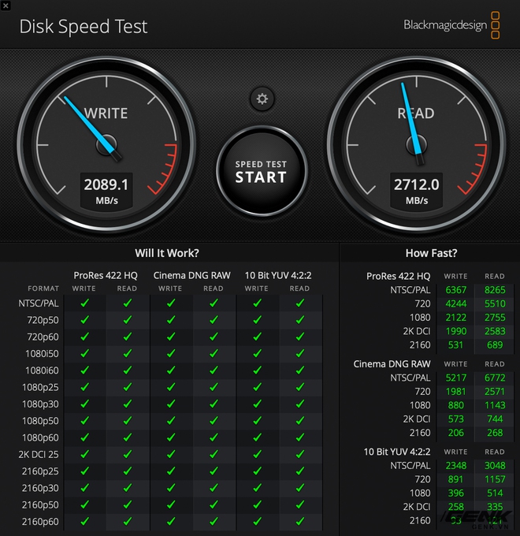Click the Speed Test Start button
The image size is (520, 536).
pos(262,171)
